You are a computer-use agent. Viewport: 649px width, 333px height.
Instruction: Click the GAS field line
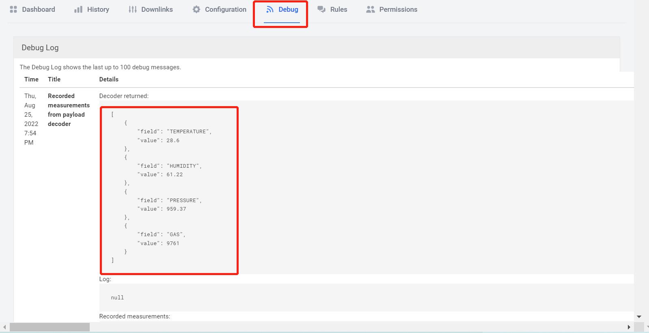[162, 235]
